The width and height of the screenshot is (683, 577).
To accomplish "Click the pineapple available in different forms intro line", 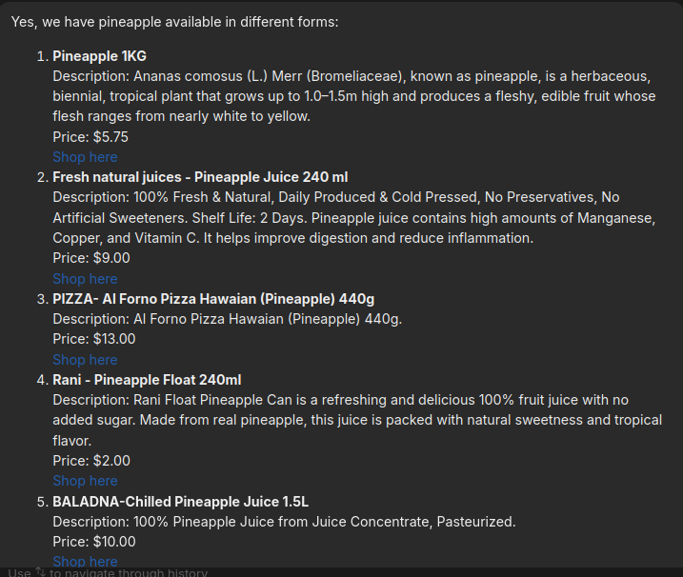I will point(174,22).
